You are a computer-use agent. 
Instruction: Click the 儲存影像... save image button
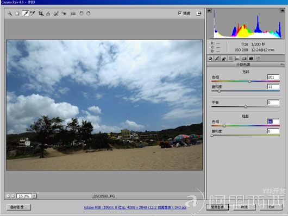tap(18, 207)
